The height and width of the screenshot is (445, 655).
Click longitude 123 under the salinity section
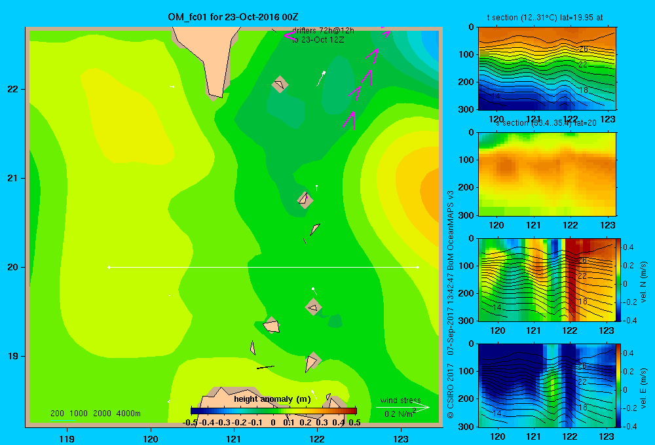coord(607,225)
